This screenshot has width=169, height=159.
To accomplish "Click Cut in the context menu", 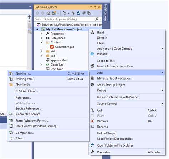I will click(127, 110).
